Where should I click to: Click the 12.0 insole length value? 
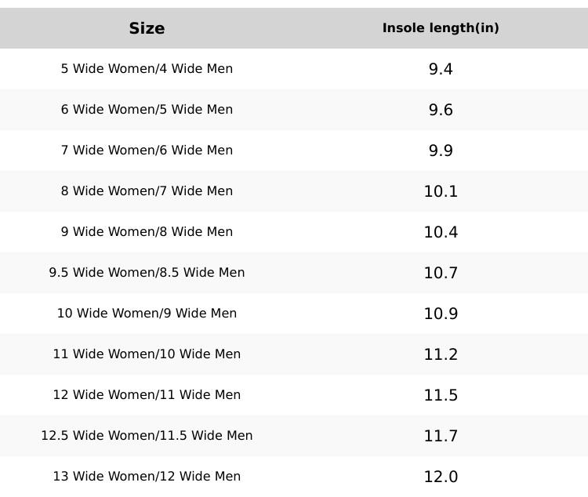click(x=441, y=477)
